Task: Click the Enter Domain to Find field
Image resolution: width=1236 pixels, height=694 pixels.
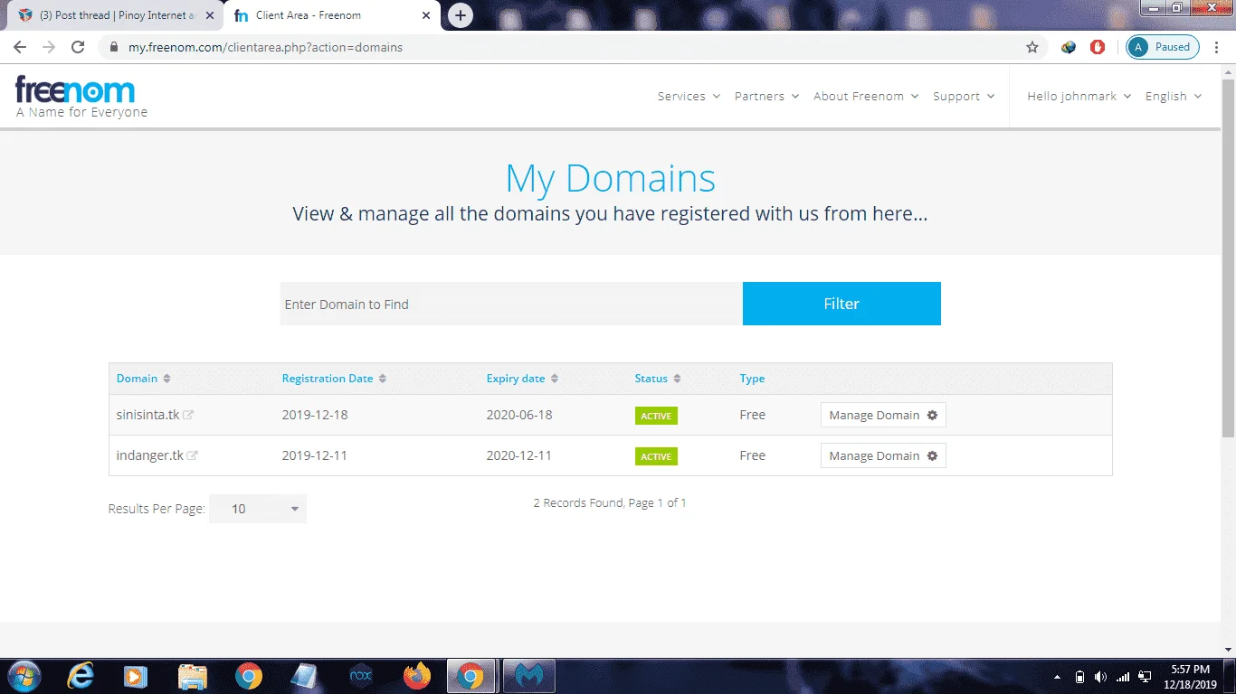Action: pyautogui.click(x=511, y=304)
